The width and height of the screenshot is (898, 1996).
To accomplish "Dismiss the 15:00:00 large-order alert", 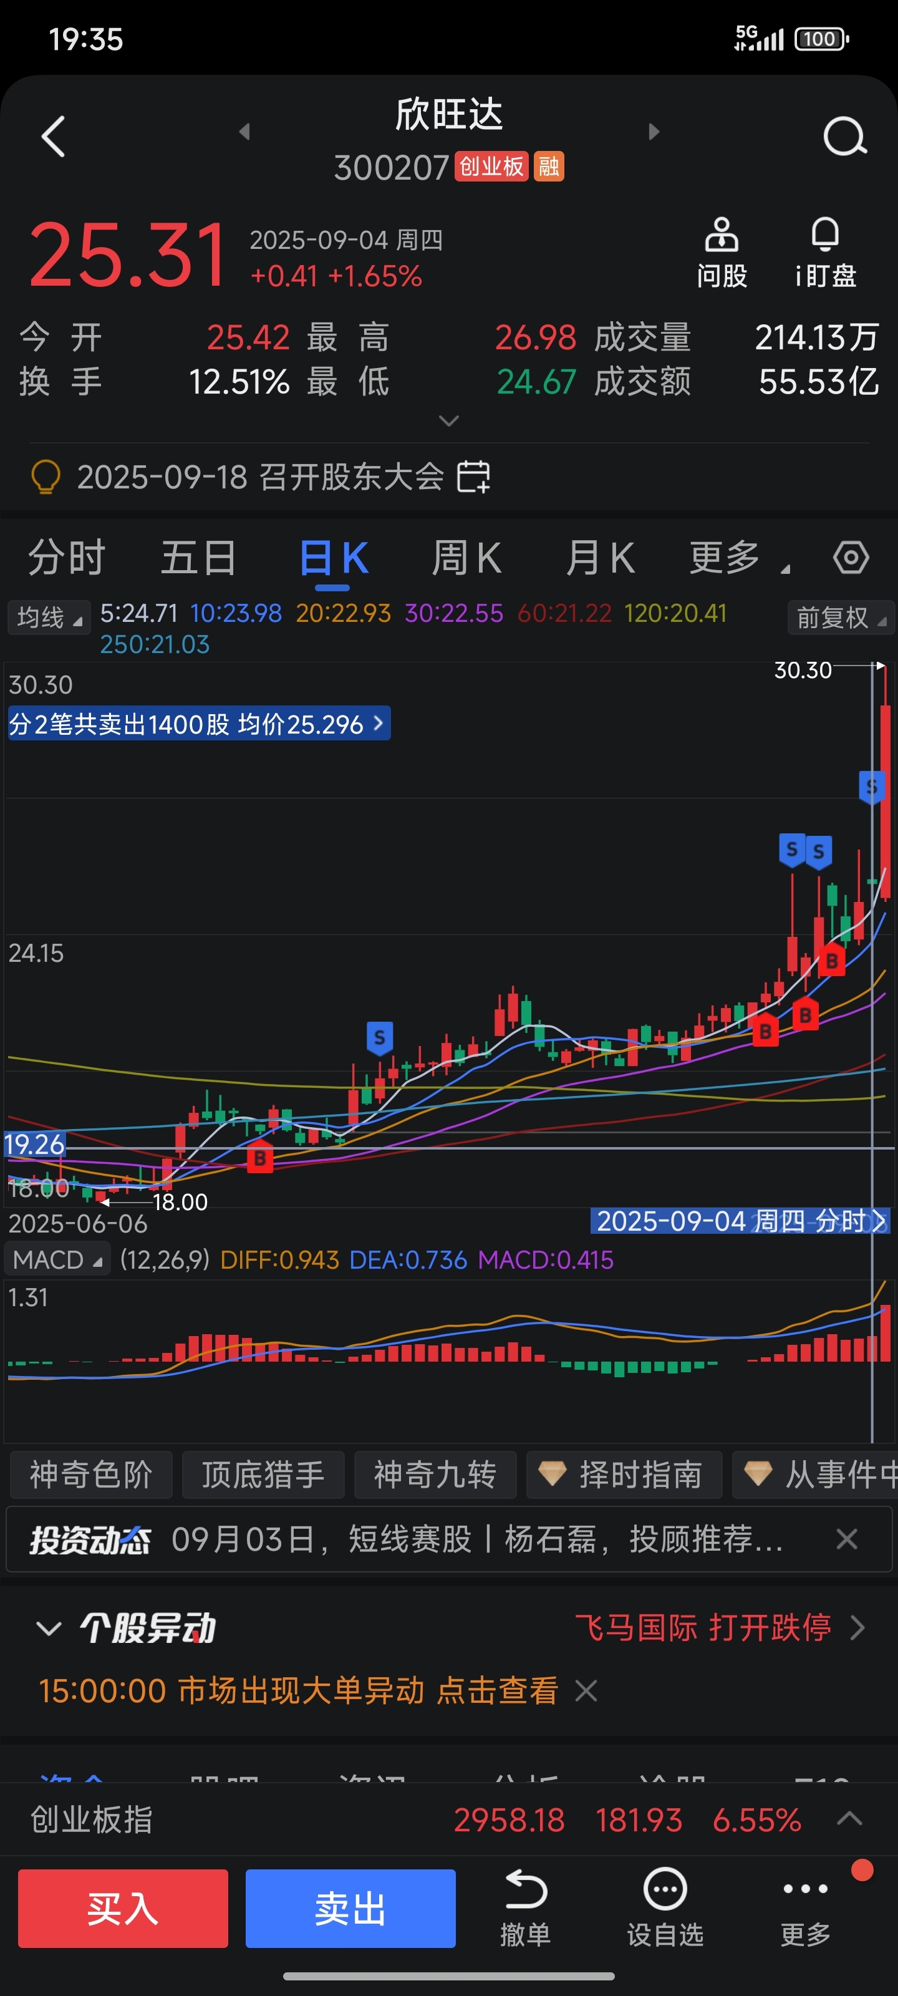I will [x=587, y=1690].
